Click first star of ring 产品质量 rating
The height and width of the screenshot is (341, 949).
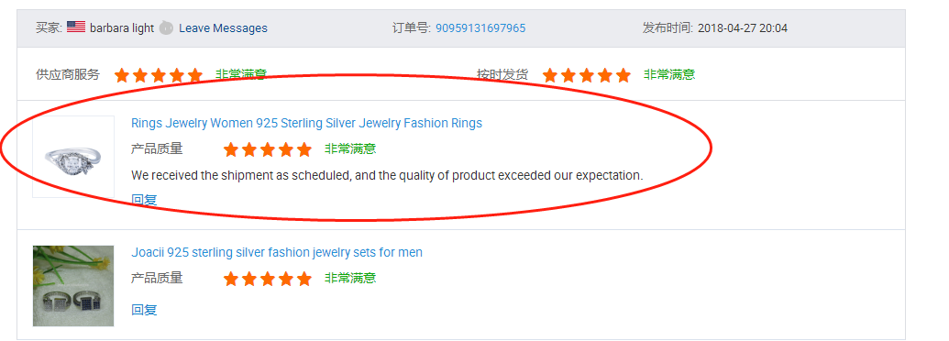point(230,149)
